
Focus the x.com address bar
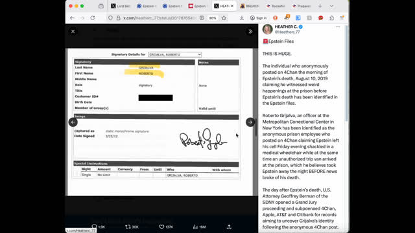(x=160, y=18)
